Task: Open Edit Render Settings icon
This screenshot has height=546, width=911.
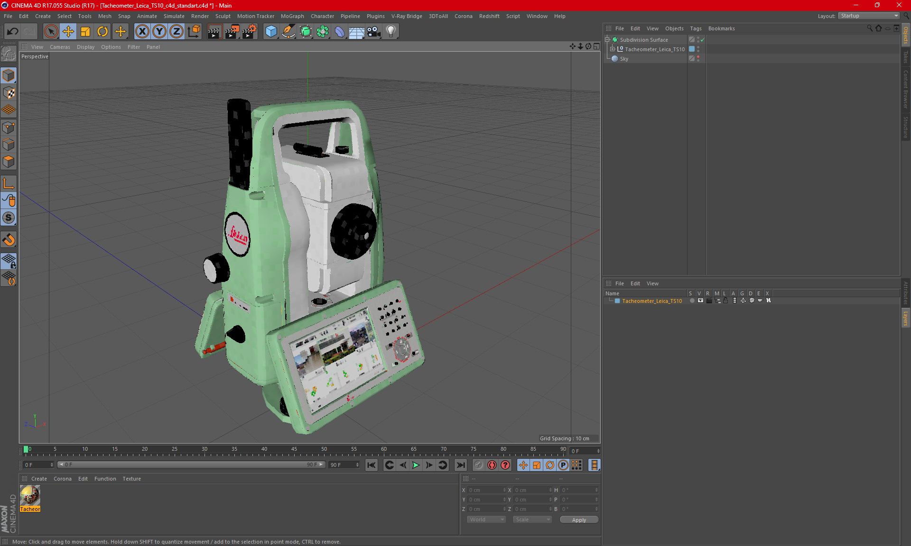Action: click(x=250, y=32)
